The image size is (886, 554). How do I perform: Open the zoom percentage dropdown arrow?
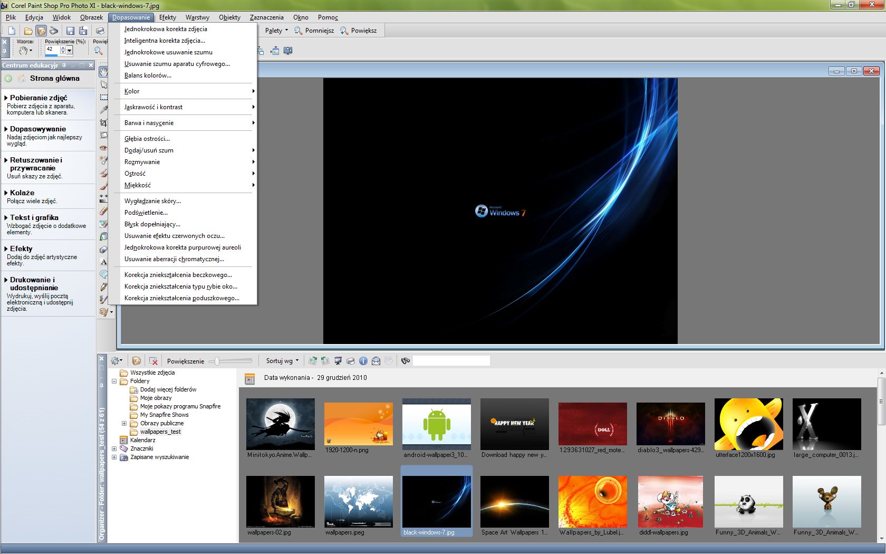coord(70,51)
